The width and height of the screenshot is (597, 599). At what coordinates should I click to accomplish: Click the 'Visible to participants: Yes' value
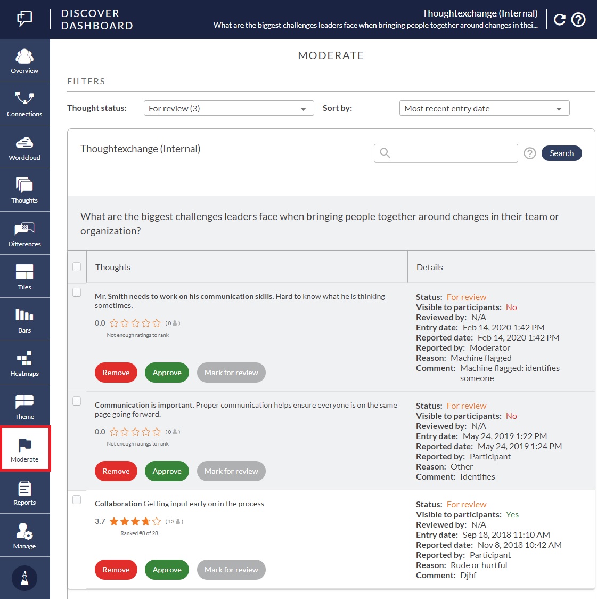512,515
